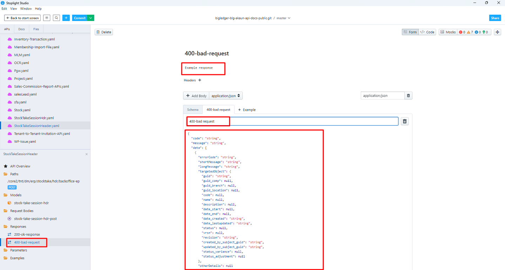The width and height of the screenshot is (505, 270).
Task: Click the cloud icon beside Pgw.yaml
Action: tap(10, 71)
